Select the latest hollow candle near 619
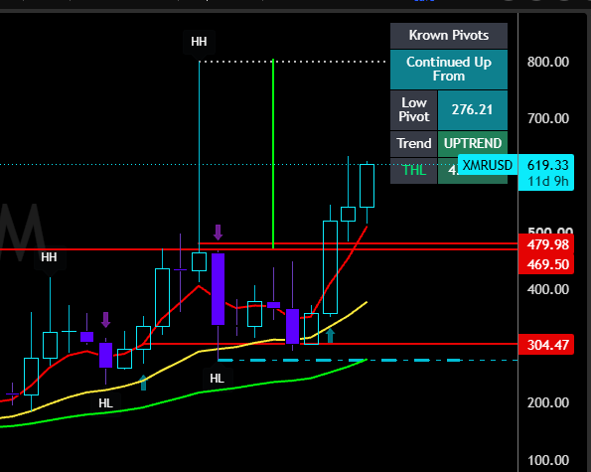Viewport: 591px width, 472px height. click(x=367, y=186)
